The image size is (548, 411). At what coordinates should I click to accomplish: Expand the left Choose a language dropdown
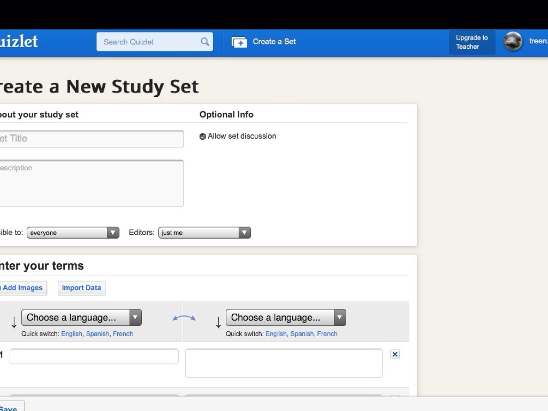[81, 317]
